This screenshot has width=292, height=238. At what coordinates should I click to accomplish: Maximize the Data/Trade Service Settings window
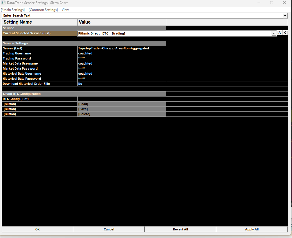[272, 3]
